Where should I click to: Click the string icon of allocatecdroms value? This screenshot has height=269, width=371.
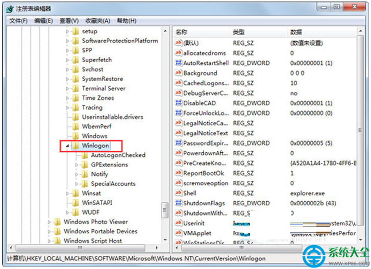click(x=179, y=52)
